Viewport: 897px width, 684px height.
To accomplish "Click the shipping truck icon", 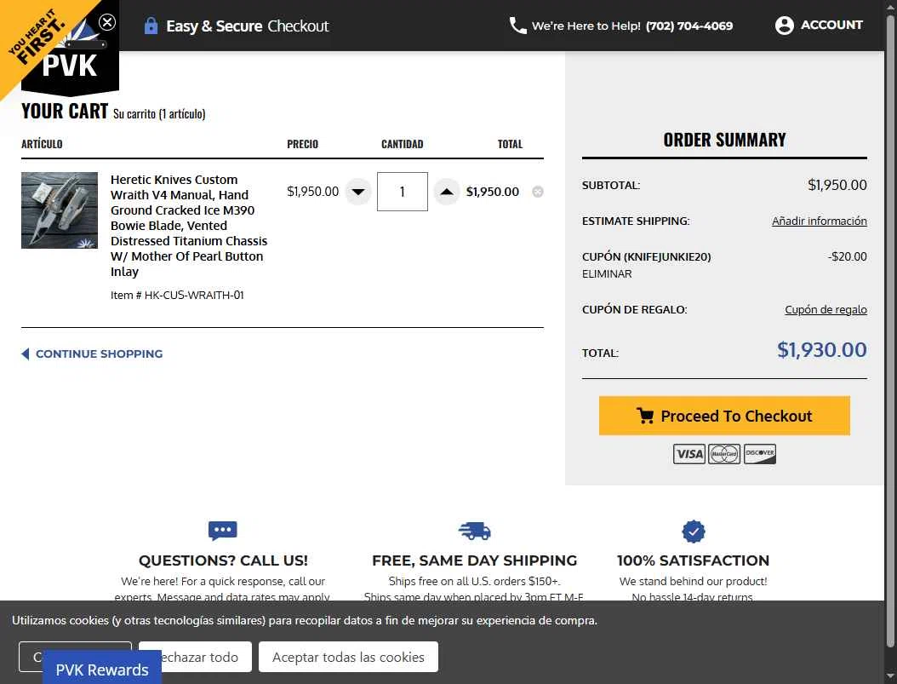I will coord(474,531).
